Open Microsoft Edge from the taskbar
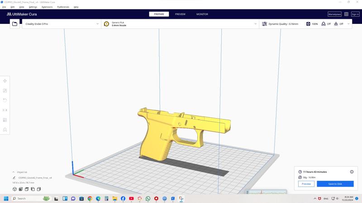 pyautogui.click(x=98, y=198)
